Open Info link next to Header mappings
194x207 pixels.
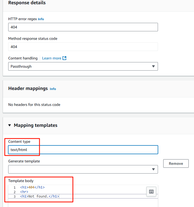(x=53, y=89)
